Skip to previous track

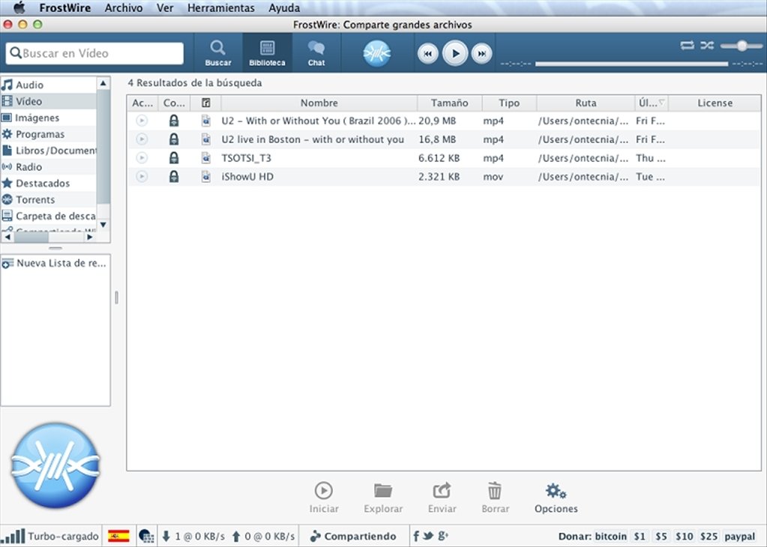click(427, 54)
